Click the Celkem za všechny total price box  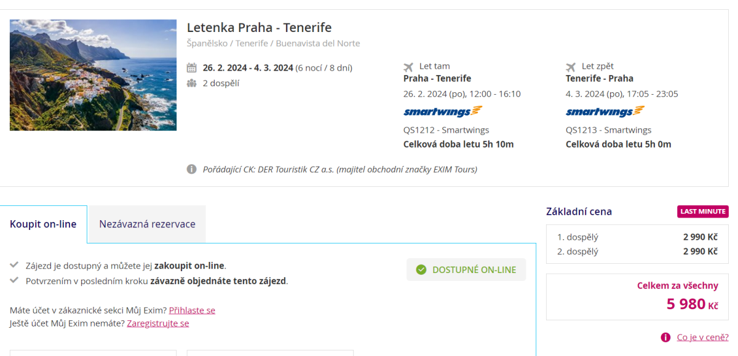pyautogui.click(x=637, y=296)
